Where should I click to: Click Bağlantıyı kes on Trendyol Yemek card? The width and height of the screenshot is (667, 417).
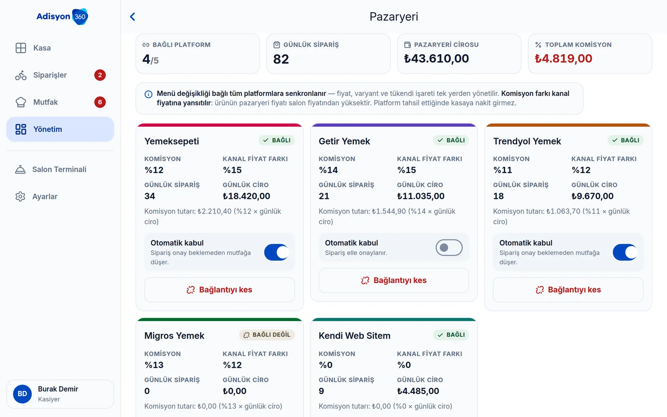(568, 290)
